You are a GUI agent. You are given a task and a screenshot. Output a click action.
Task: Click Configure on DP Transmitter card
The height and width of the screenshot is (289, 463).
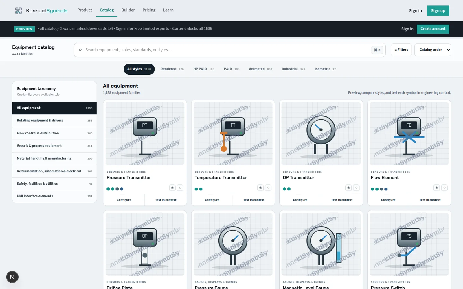(300, 200)
